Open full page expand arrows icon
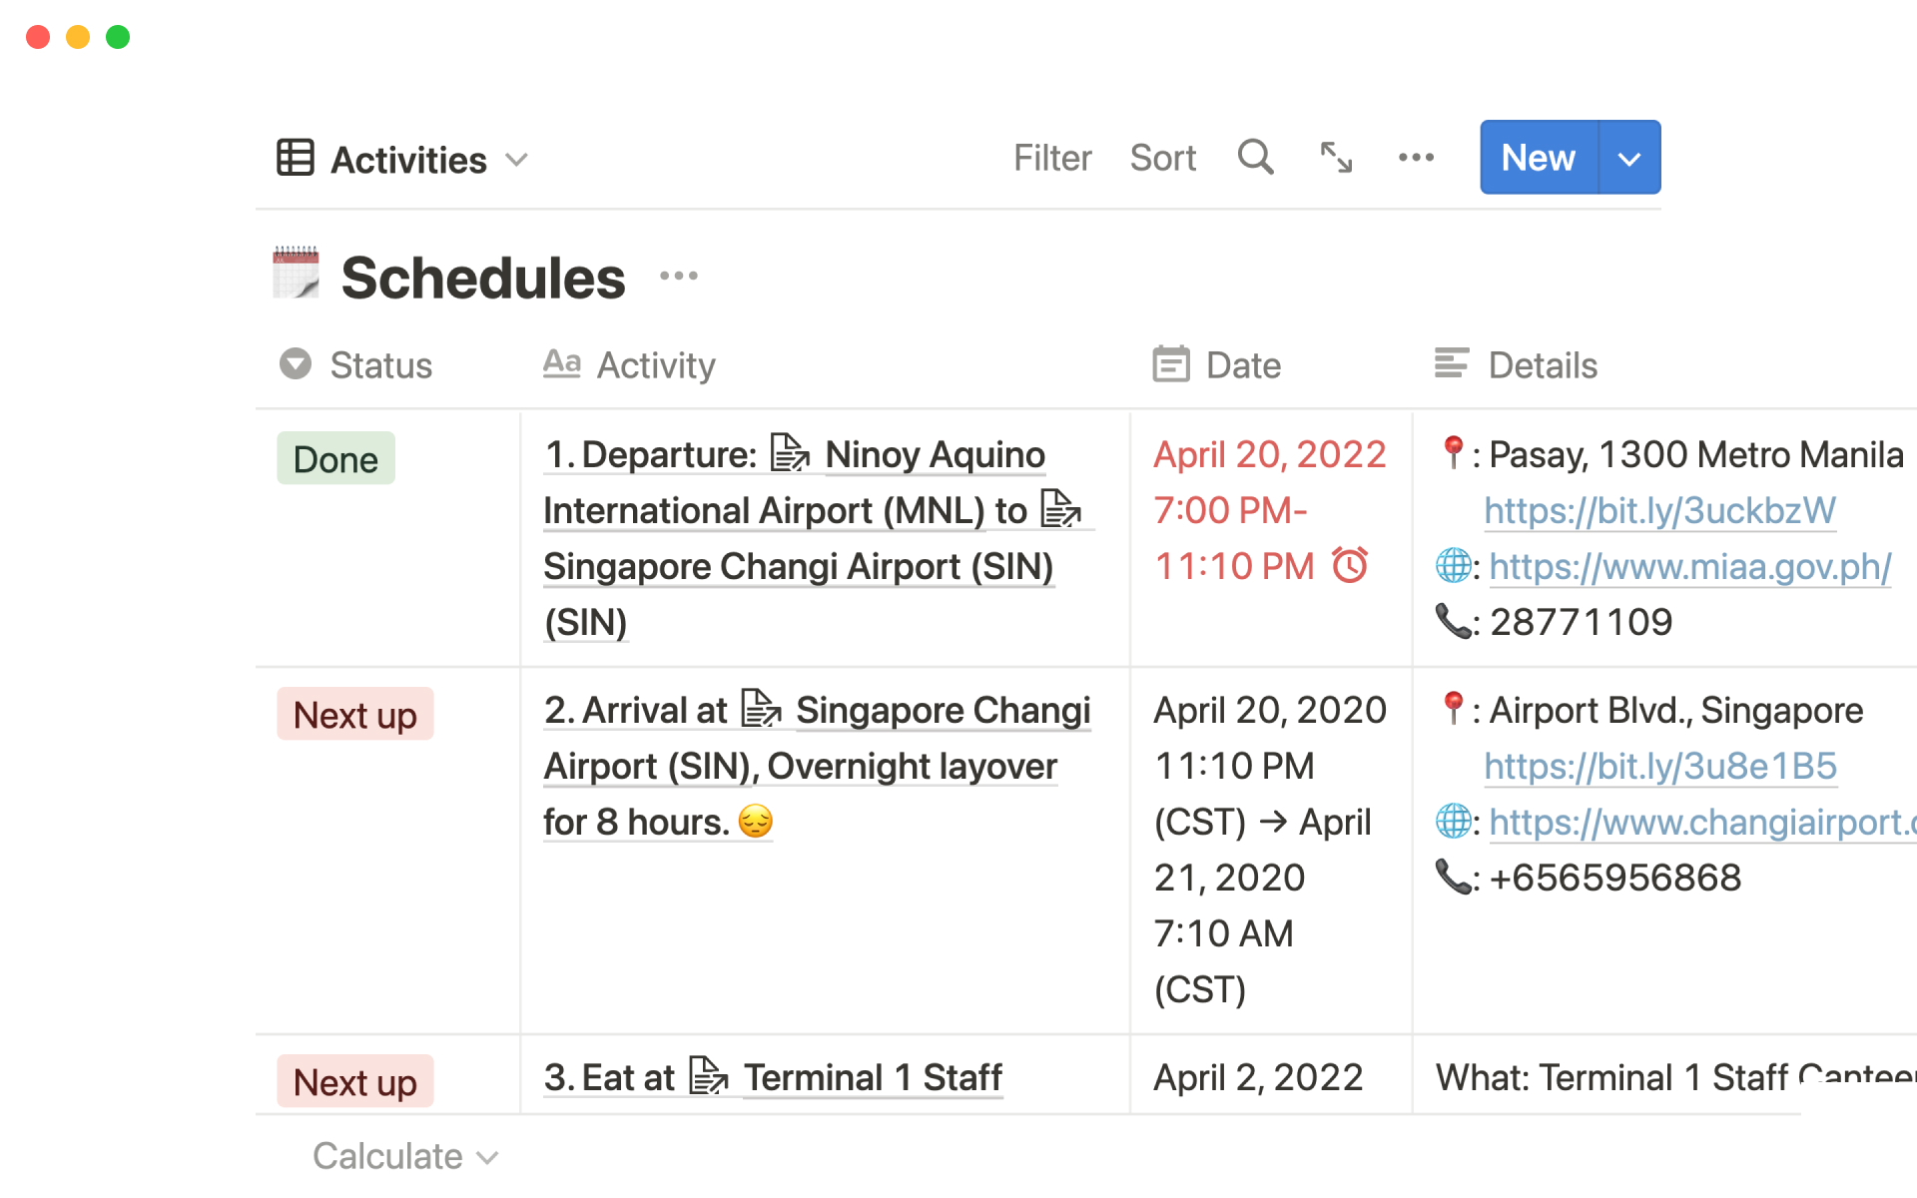Image resolution: width=1917 pixels, height=1198 pixels. coord(1336,158)
